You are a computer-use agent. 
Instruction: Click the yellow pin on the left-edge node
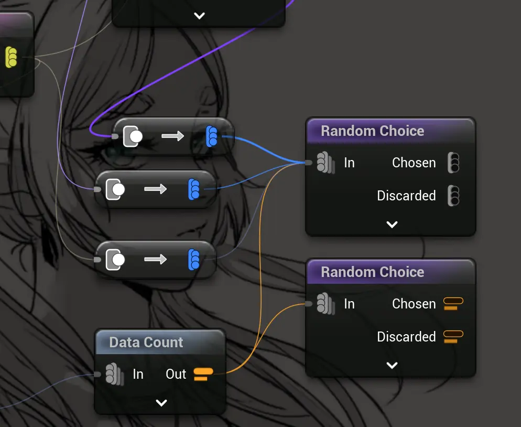pyautogui.click(x=11, y=57)
